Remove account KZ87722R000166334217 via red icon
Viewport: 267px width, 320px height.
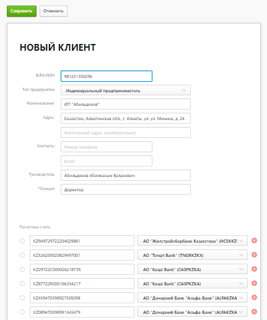254,283
